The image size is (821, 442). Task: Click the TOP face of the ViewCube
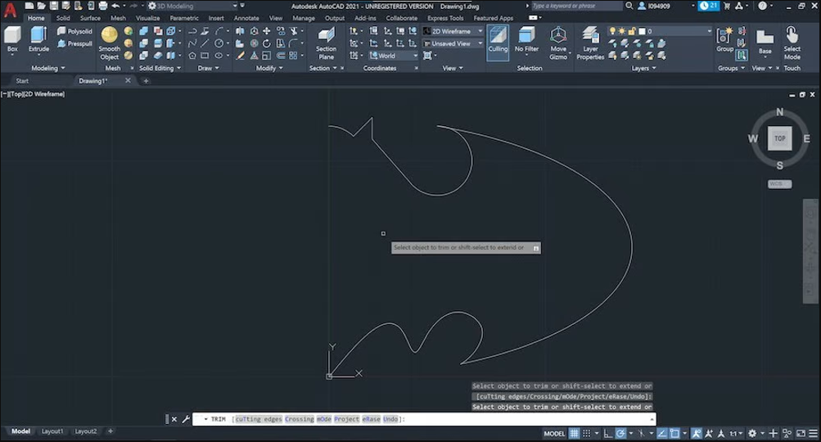click(x=779, y=138)
